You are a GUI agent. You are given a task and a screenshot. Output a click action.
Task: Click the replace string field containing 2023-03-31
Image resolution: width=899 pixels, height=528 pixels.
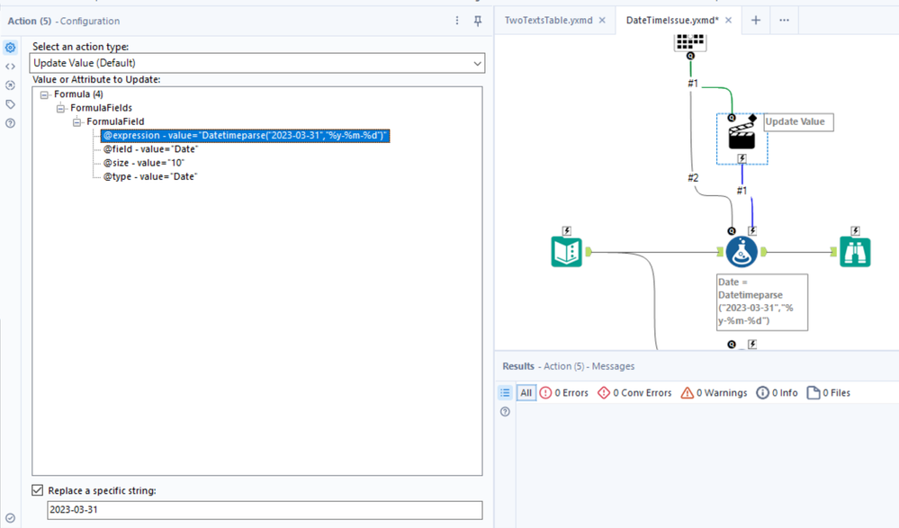coord(265,510)
